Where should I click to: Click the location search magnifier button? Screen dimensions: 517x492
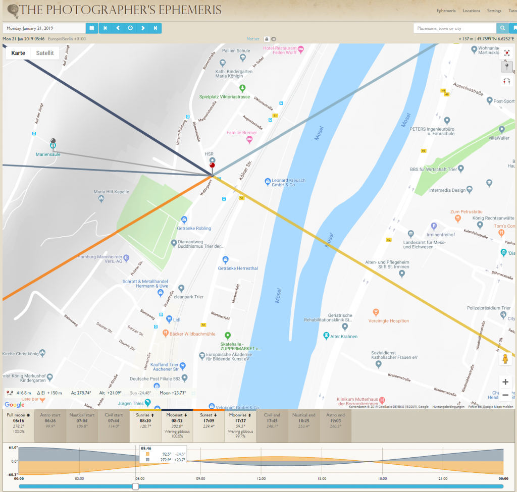point(502,28)
